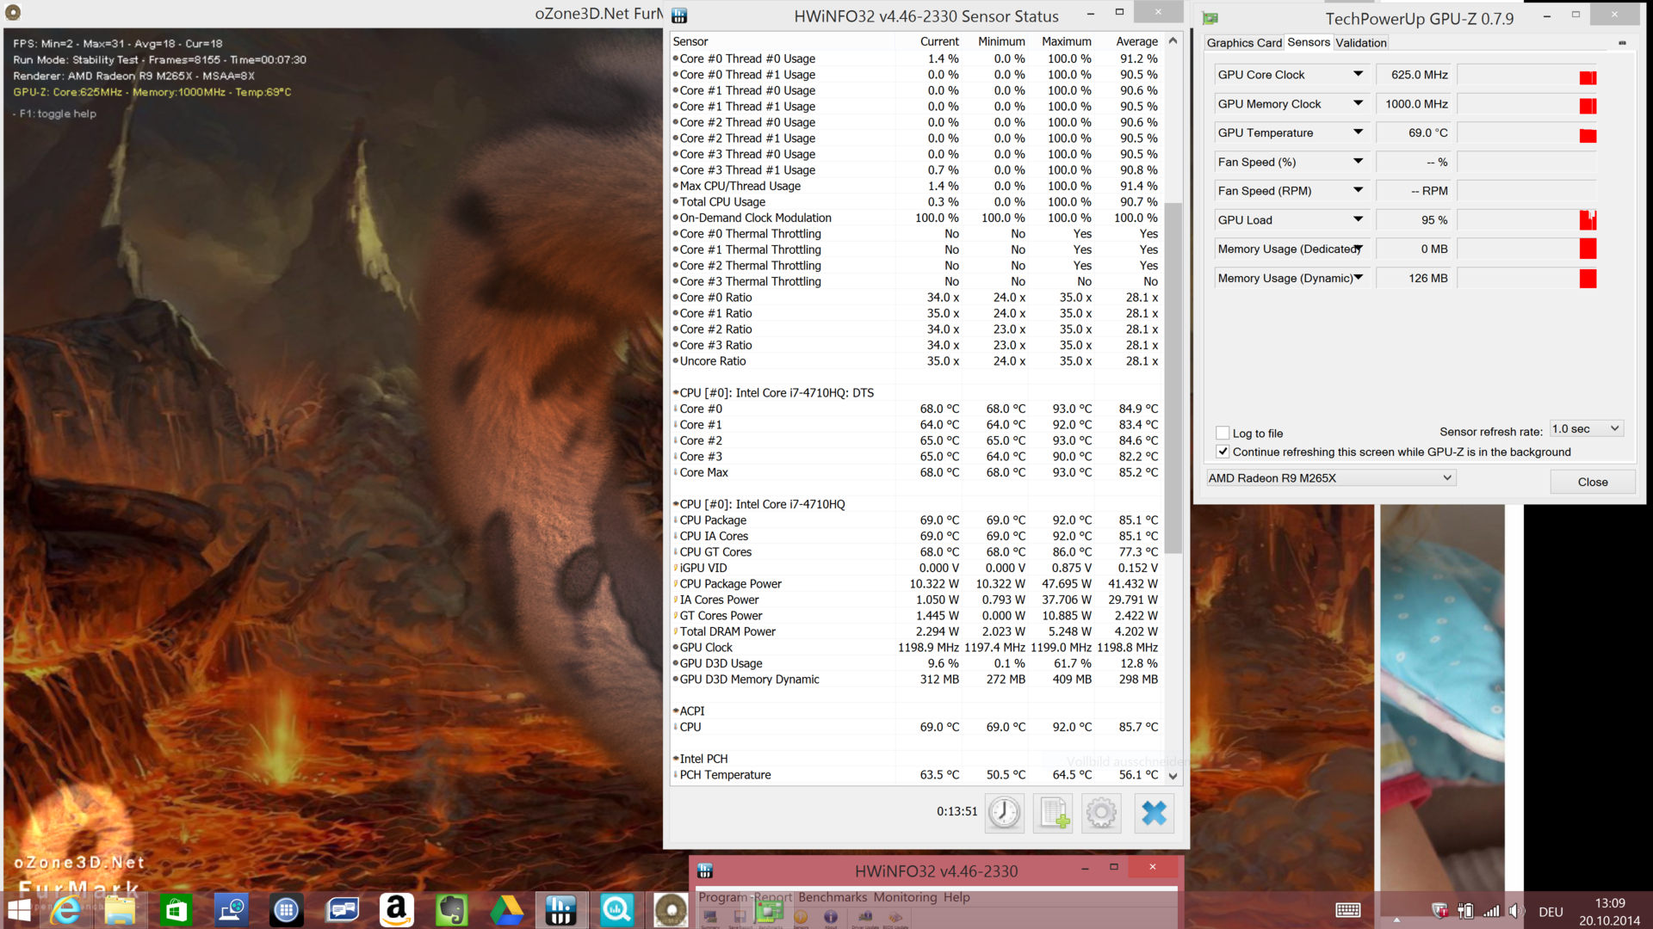1653x929 pixels.
Task: Launch Google Drive taskbar icon
Action: pyautogui.click(x=506, y=909)
